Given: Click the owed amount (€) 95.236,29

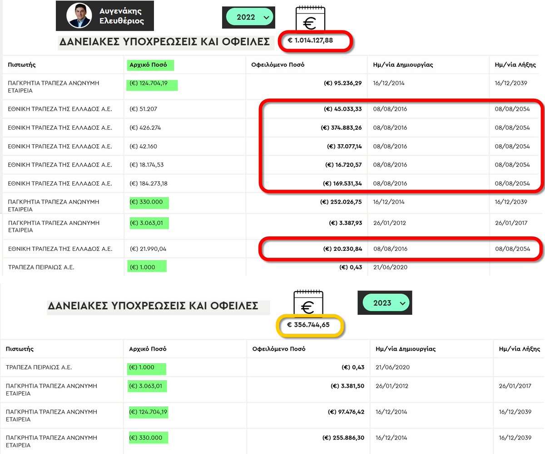Looking at the screenshot, I should pos(342,83).
